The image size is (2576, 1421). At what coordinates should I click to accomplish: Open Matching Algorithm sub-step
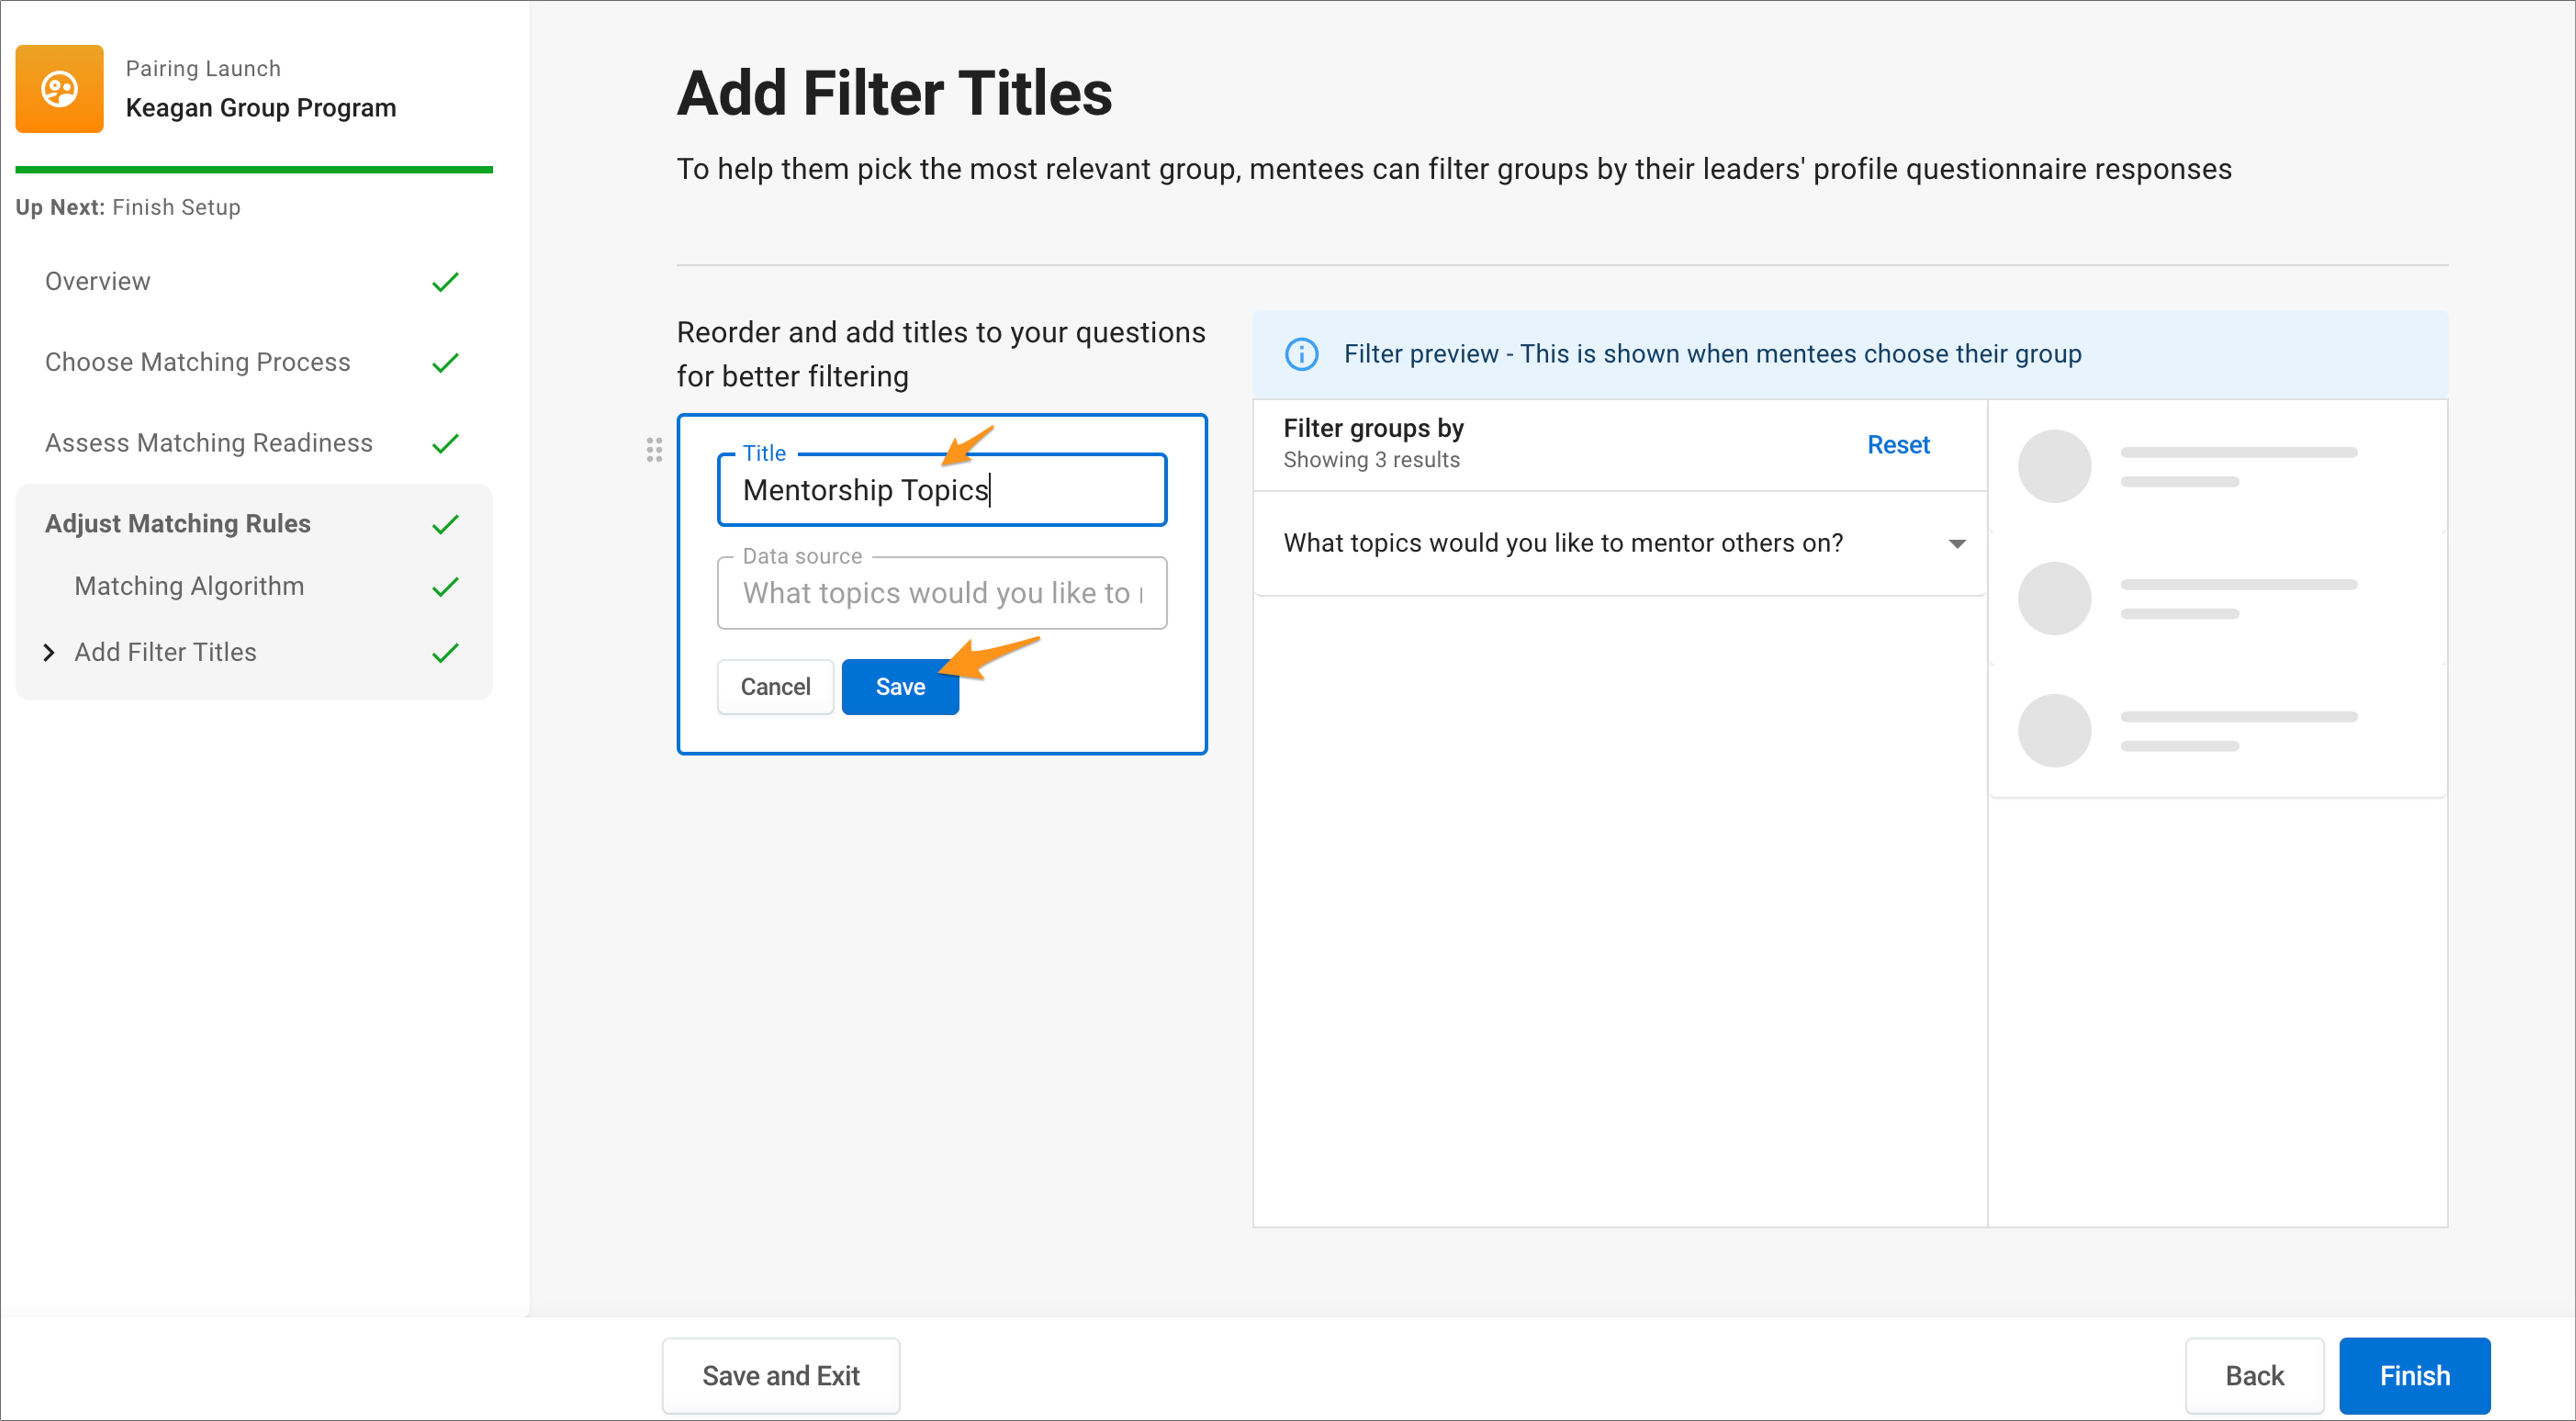(190, 586)
